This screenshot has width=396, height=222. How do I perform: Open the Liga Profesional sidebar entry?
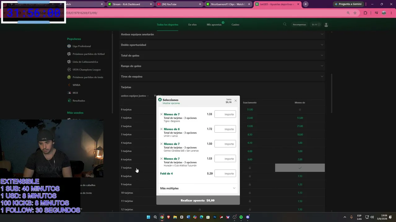click(82, 46)
